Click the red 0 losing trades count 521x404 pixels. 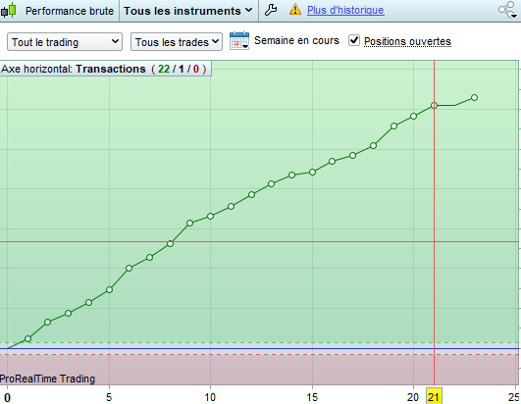[196, 69]
